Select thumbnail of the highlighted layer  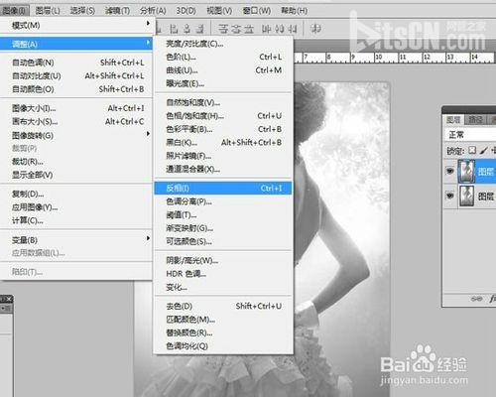coord(466,171)
